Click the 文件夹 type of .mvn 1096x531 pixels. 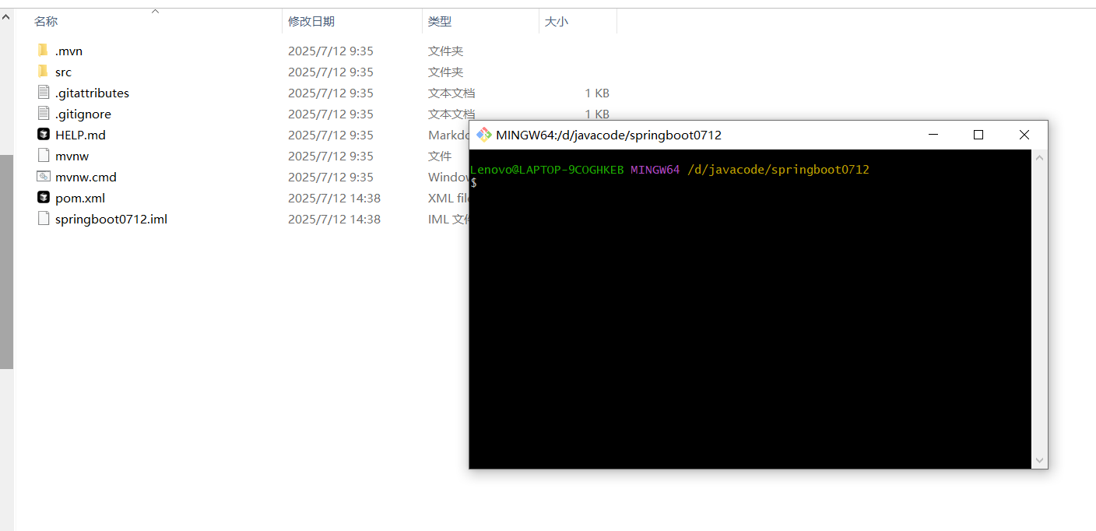445,51
